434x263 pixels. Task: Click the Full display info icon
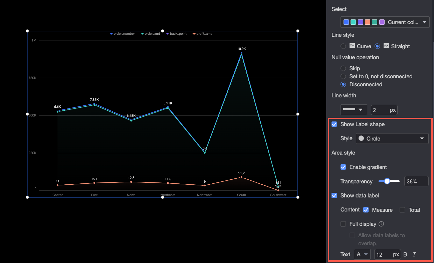point(381,224)
